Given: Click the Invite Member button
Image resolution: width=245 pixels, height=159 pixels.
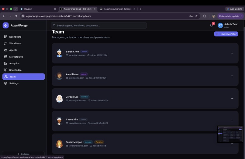Looking at the screenshot, I should [x=226, y=34].
